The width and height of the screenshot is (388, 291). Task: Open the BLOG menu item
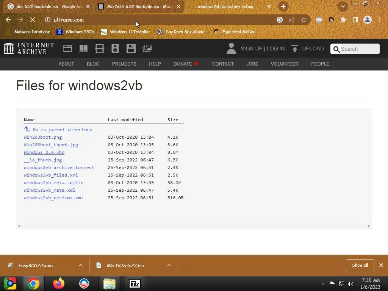pos(93,64)
